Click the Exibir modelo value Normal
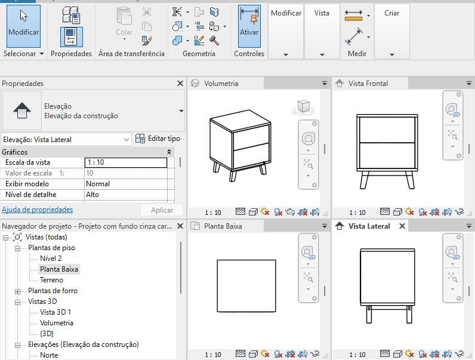Viewport: 475px width, 360px height. [126, 184]
